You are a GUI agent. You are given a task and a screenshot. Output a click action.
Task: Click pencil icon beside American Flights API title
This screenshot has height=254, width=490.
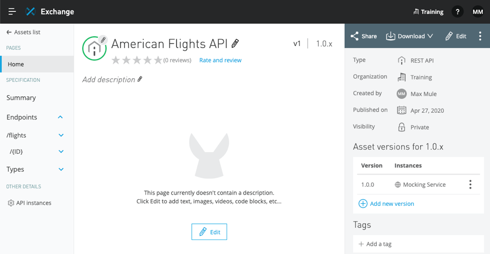(x=235, y=43)
